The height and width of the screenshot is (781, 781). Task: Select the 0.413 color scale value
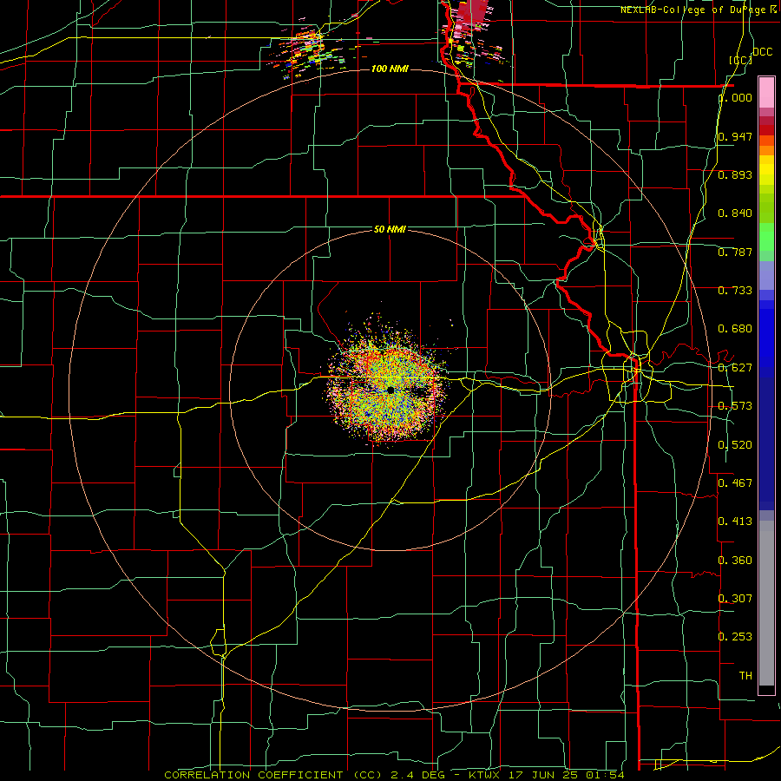point(735,522)
